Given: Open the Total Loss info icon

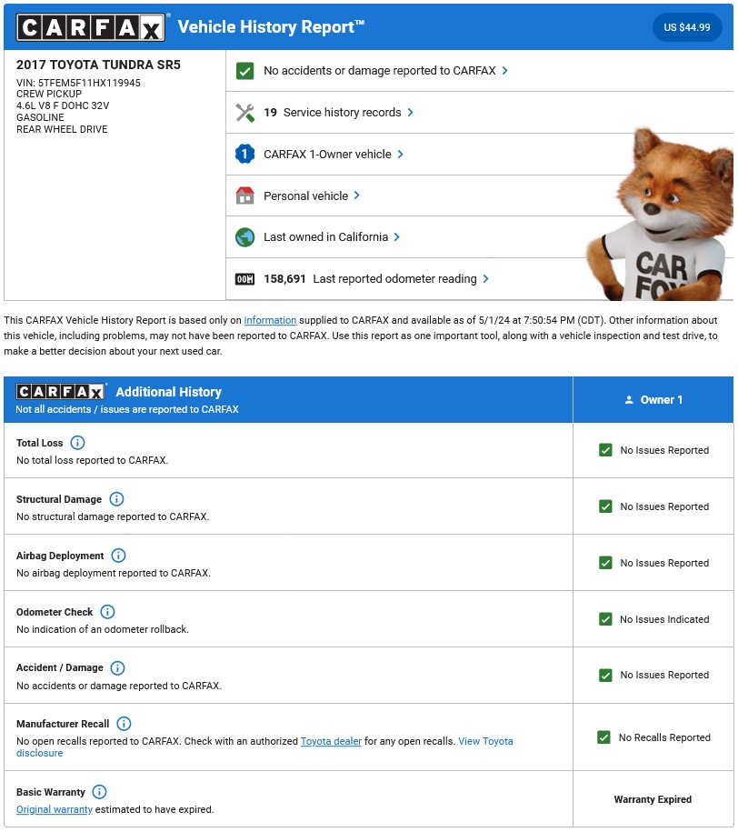Looking at the screenshot, I should 77,443.
